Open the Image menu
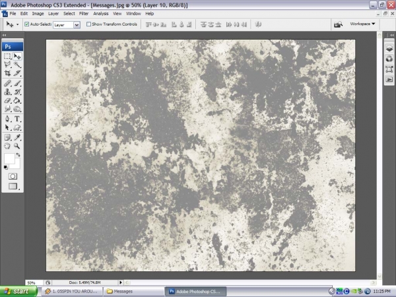 pos(38,14)
